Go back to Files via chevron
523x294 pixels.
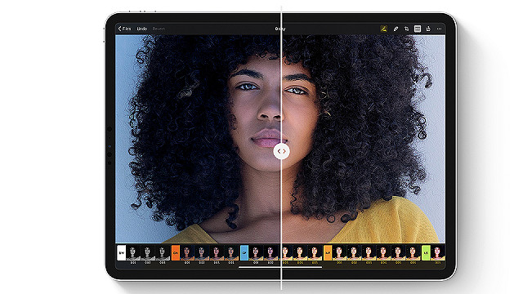124,29
